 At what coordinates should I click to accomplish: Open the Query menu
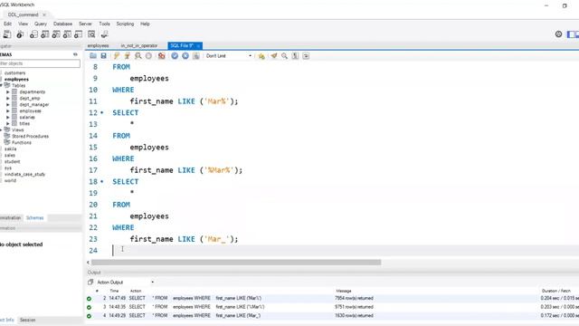point(40,24)
